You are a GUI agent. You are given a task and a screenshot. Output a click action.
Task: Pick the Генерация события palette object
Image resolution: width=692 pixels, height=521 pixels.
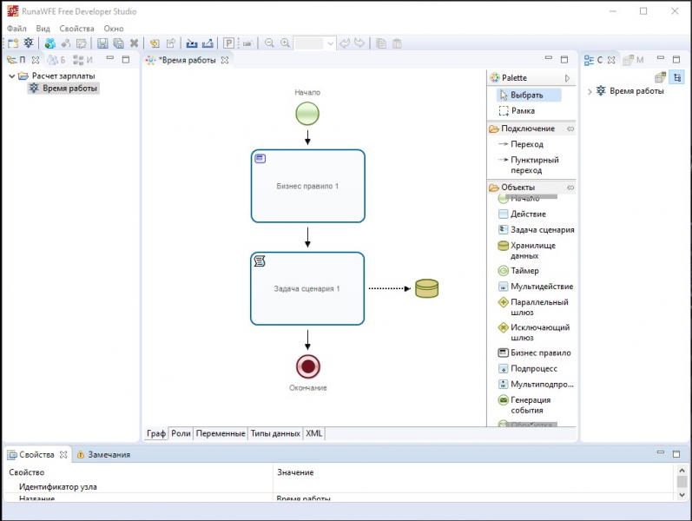tap(524, 405)
